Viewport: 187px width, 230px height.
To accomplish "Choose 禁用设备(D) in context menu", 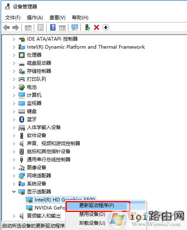I will 92,214.
